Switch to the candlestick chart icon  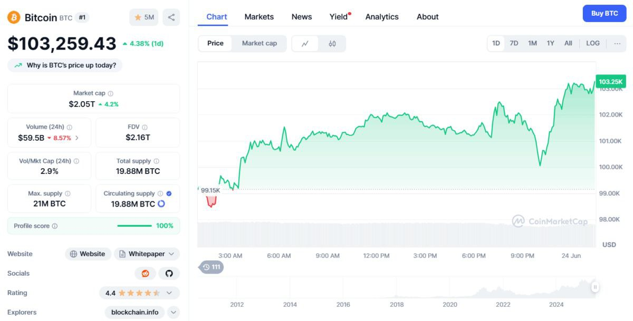point(332,44)
